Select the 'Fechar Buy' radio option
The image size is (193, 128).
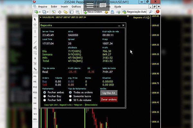[x=45, y=96]
